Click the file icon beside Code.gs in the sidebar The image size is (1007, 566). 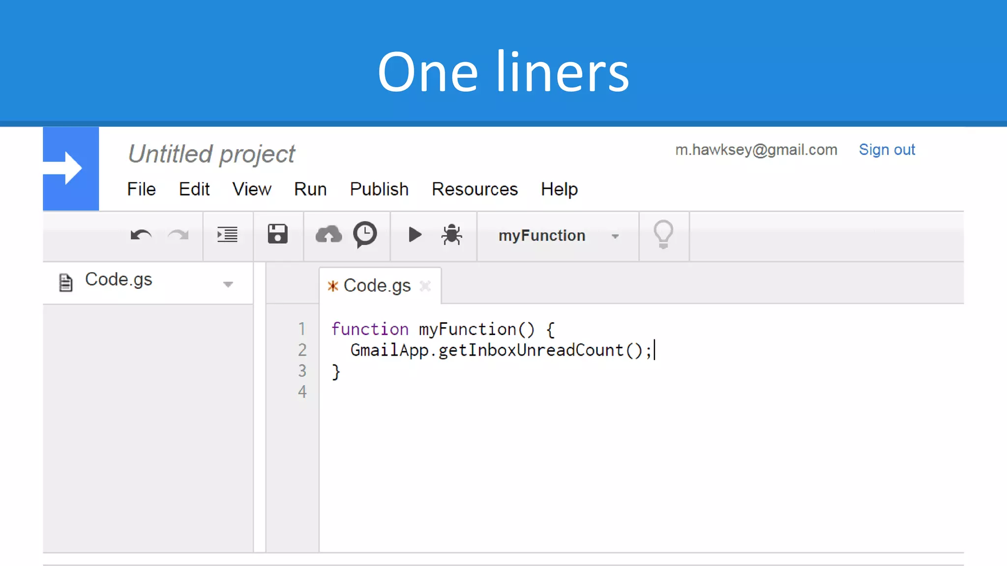pos(66,283)
